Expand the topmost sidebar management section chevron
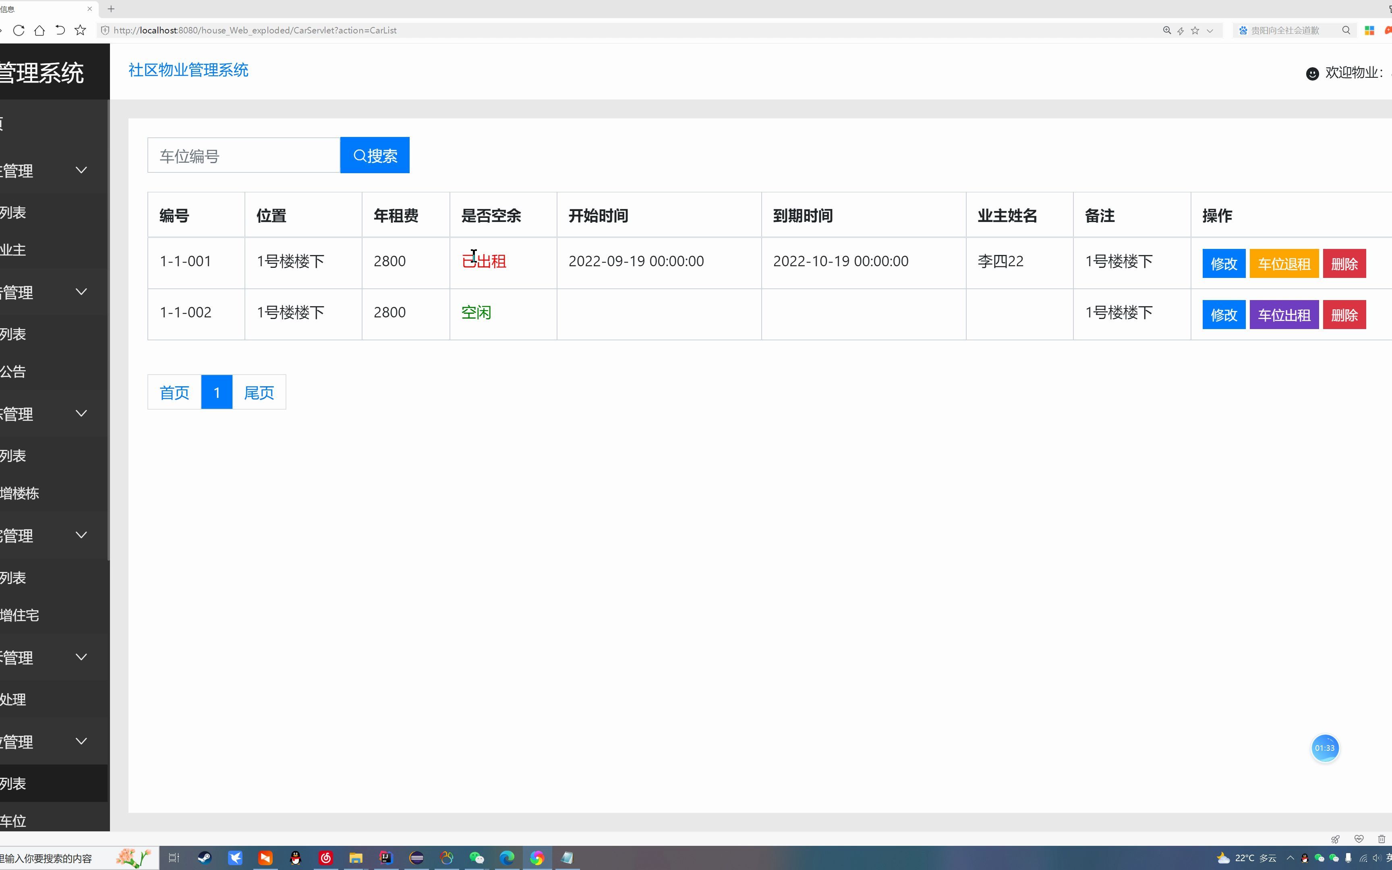The height and width of the screenshot is (870, 1392). click(x=82, y=170)
